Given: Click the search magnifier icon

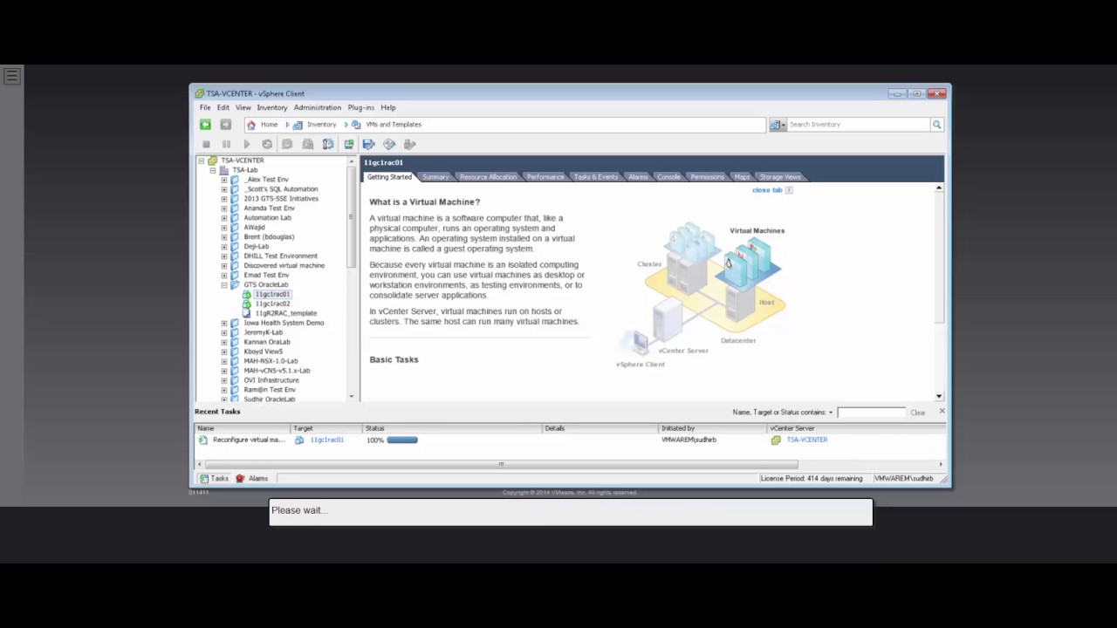Looking at the screenshot, I should tap(936, 125).
